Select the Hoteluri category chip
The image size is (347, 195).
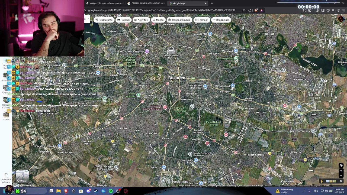pyautogui.click(x=123, y=20)
